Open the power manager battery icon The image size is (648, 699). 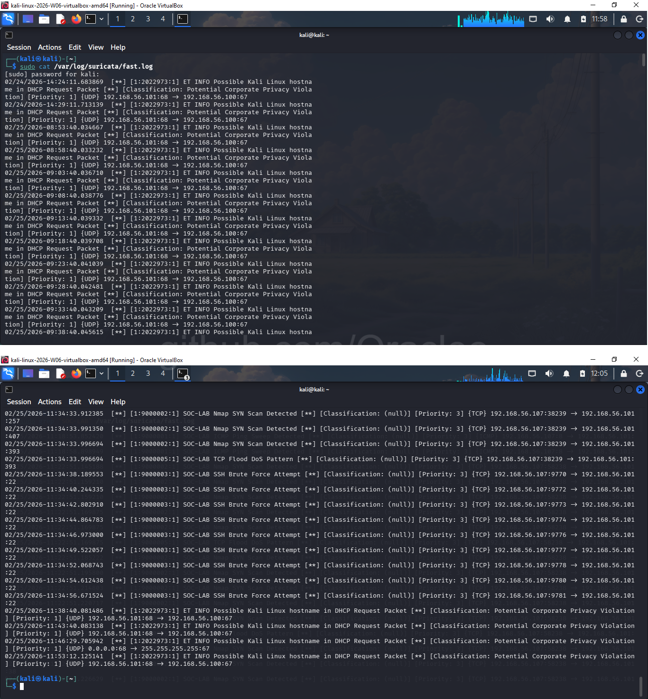click(x=583, y=19)
